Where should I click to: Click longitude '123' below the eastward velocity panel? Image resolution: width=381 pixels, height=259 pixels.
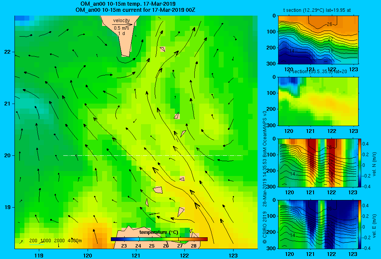tap(353, 254)
